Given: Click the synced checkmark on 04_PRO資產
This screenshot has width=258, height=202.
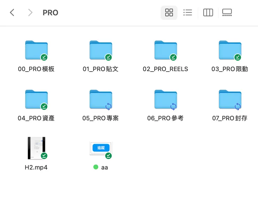Looking at the screenshot, I should [44, 106].
